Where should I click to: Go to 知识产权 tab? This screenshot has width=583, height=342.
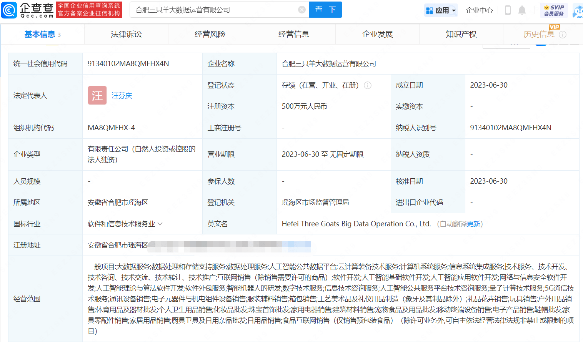[x=461, y=34]
